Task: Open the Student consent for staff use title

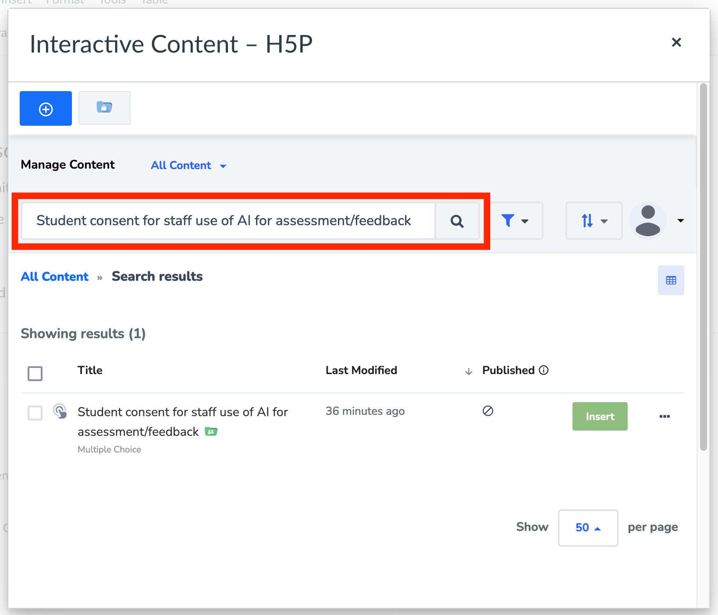Action: (183, 421)
